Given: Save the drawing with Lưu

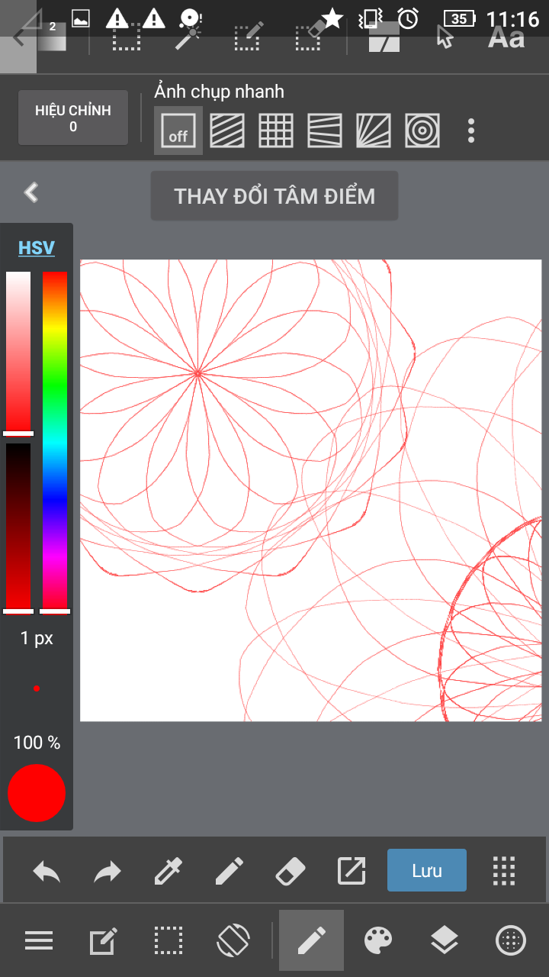Looking at the screenshot, I should [426, 871].
